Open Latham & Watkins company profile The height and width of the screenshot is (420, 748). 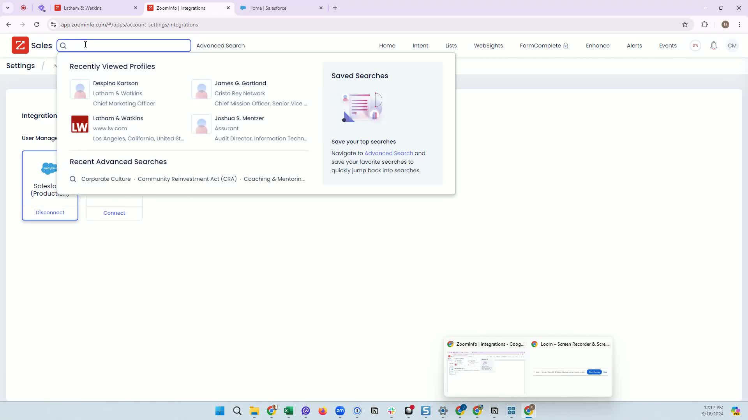[118, 118]
